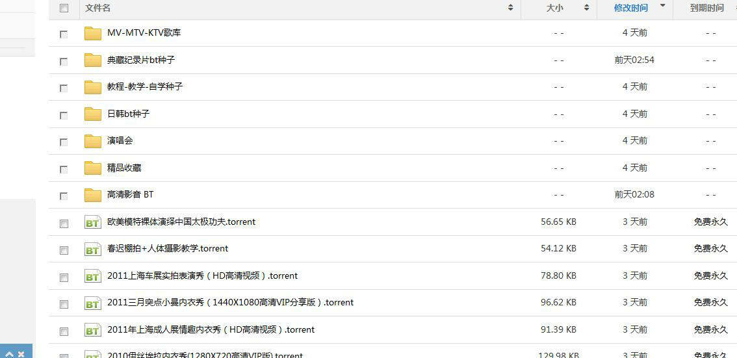Click the 到期时间 column header
Image resolution: width=737 pixels, height=358 pixels.
[x=706, y=8]
